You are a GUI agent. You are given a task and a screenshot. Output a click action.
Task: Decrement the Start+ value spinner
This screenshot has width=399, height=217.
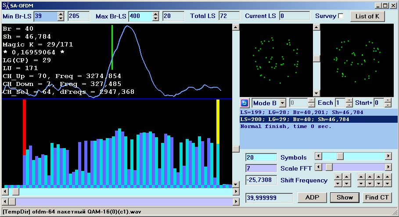pyautogui.click(x=388, y=105)
